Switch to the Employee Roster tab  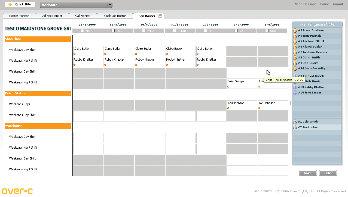point(115,16)
